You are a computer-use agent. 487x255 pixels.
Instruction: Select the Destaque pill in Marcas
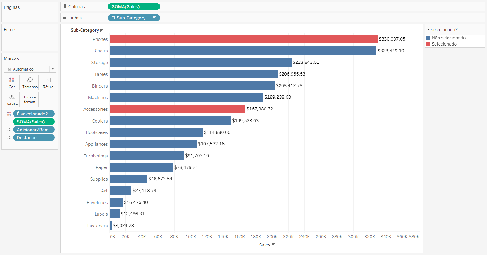pos(34,137)
